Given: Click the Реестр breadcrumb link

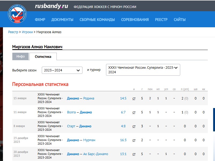Looking at the screenshot, I should click(13, 32).
